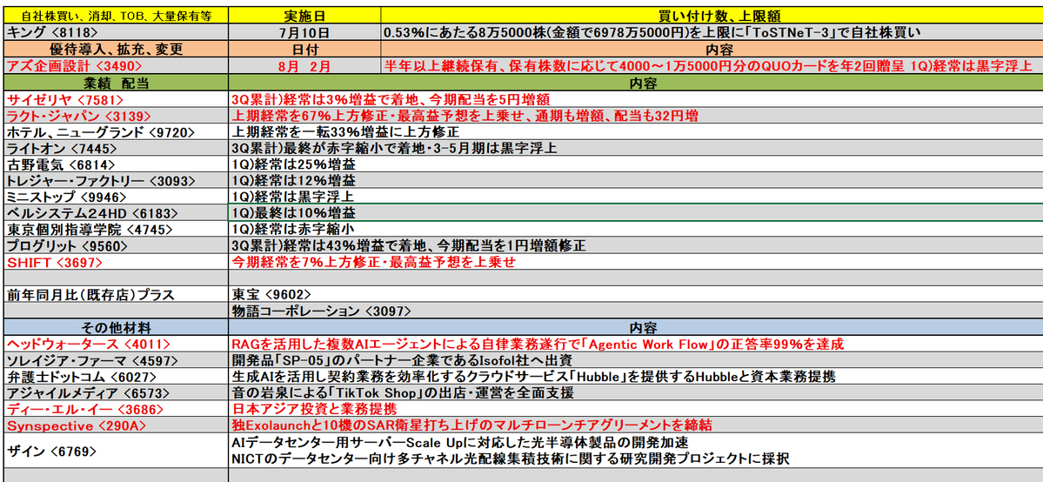Select '上期経常を67%上方修正' content cell
Image resolution: width=1043 pixels, height=482 pixels.
pos(636,115)
